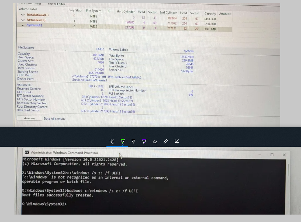This screenshot has width=301, height=222.
Task: Click the Administrator: Windows Command Processor title
Action: pyautogui.click(x=64, y=153)
